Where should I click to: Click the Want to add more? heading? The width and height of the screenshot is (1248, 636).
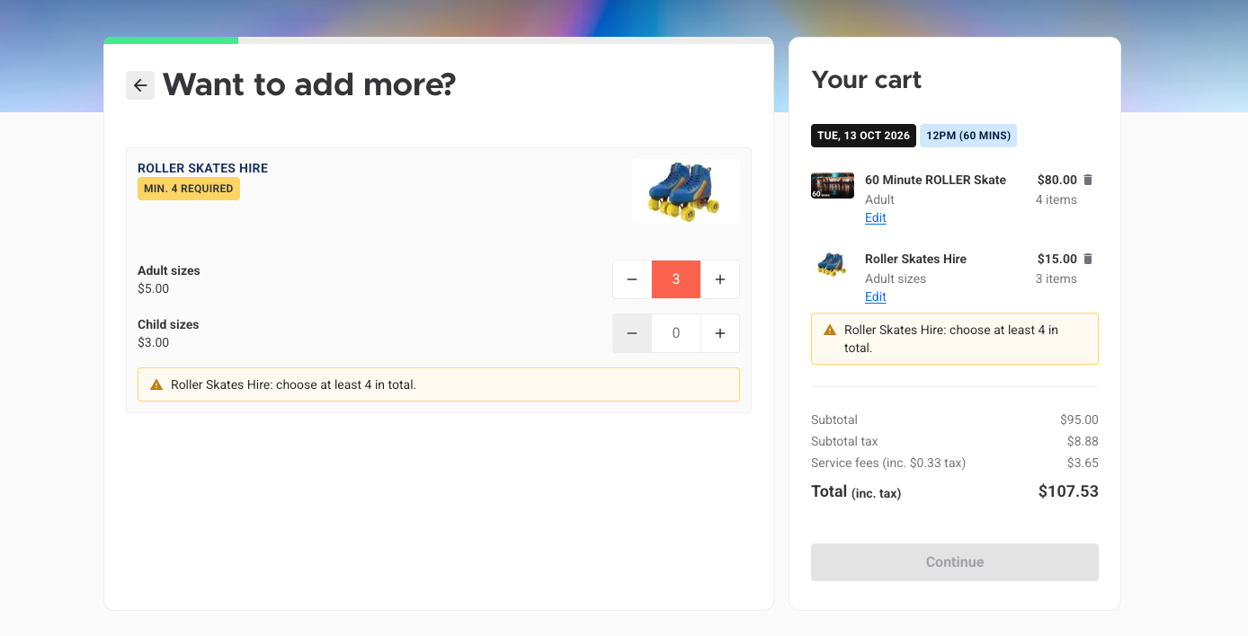pyautogui.click(x=309, y=85)
